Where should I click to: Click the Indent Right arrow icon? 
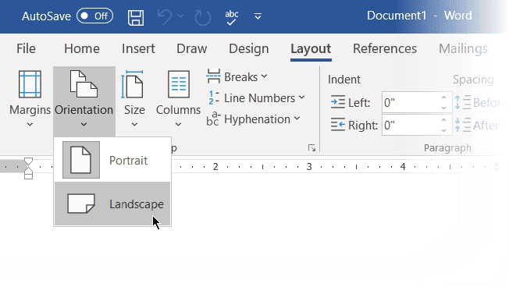pos(338,125)
